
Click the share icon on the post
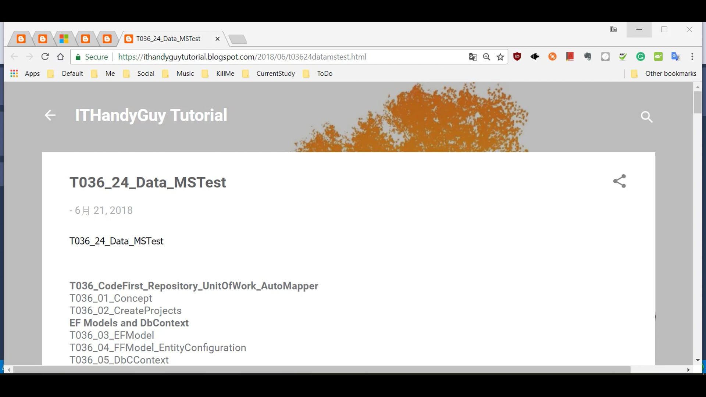[x=620, y=181]
